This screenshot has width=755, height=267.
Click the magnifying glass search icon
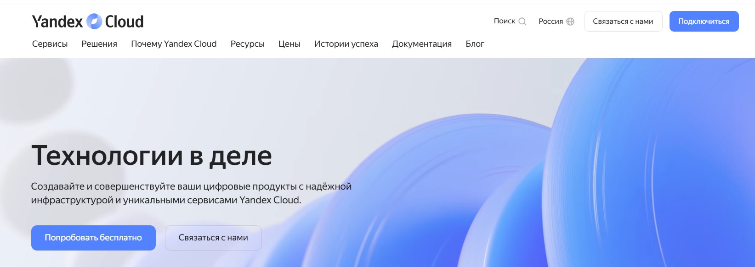[x=522, y=22]
